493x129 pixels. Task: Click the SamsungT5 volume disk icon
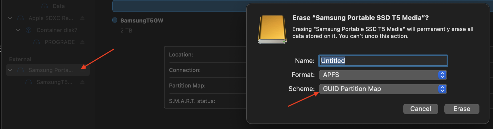[x=29, y=82]
